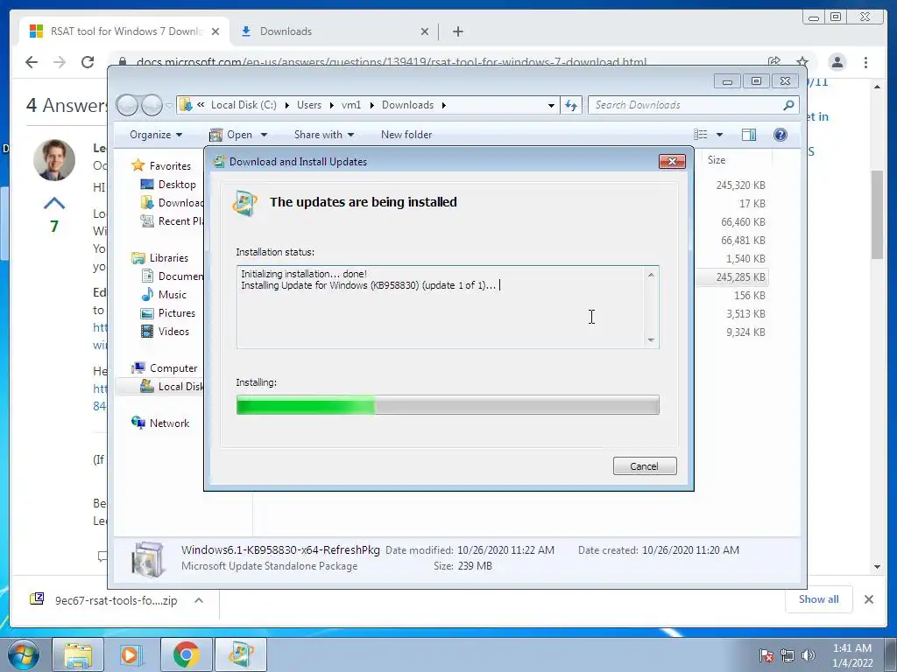Switch to Chrome on the taskbar
The width and height of the screenshot is (897, 672).
[186, 654]
